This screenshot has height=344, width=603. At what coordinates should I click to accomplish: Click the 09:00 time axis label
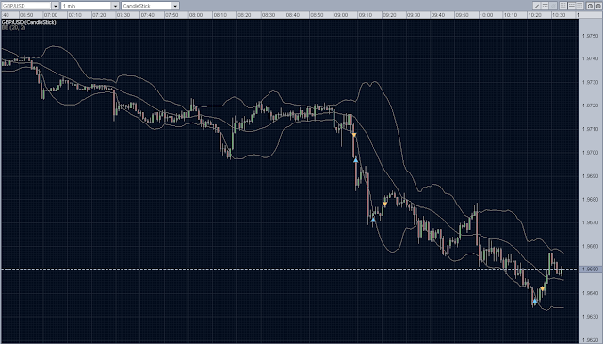tap(341, 15)
